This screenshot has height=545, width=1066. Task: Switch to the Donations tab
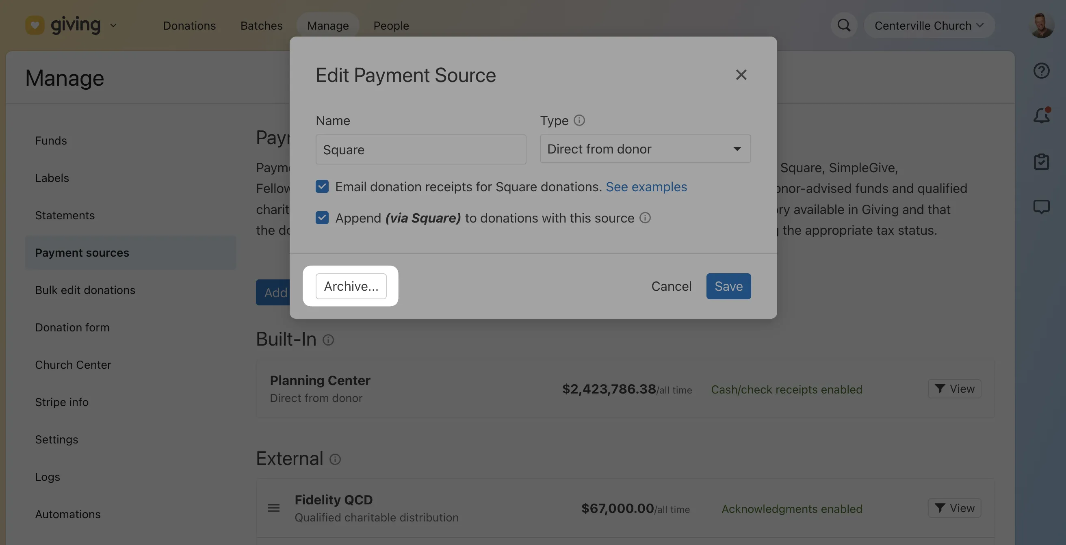(189, 25)
